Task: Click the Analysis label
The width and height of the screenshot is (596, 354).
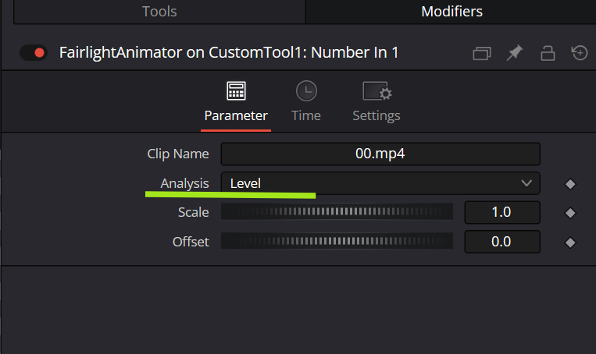Action: (x=184, y=183)
